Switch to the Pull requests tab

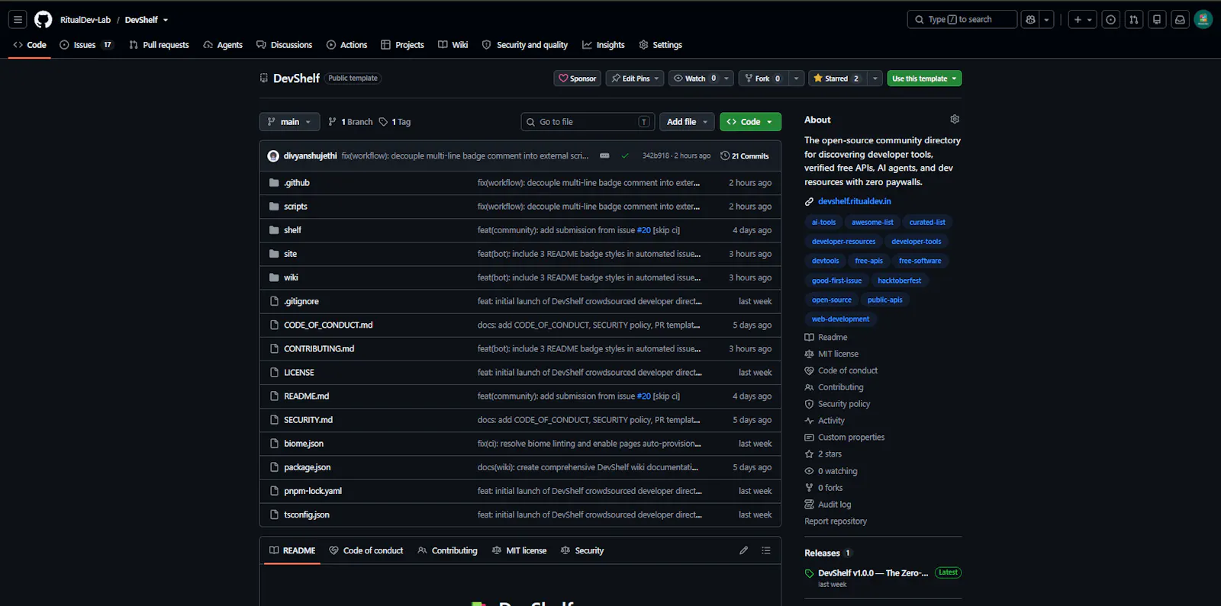point(159,45)
